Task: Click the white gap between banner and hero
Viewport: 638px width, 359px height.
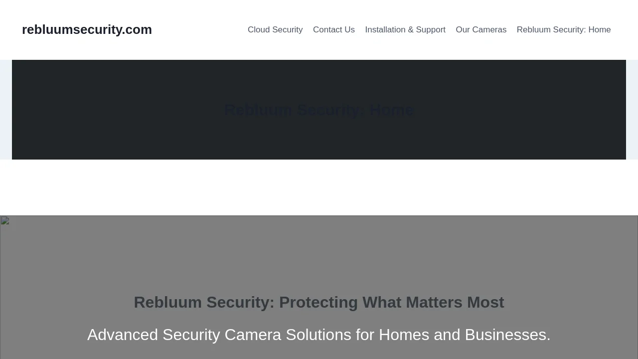Action: [x=319, y=187]
